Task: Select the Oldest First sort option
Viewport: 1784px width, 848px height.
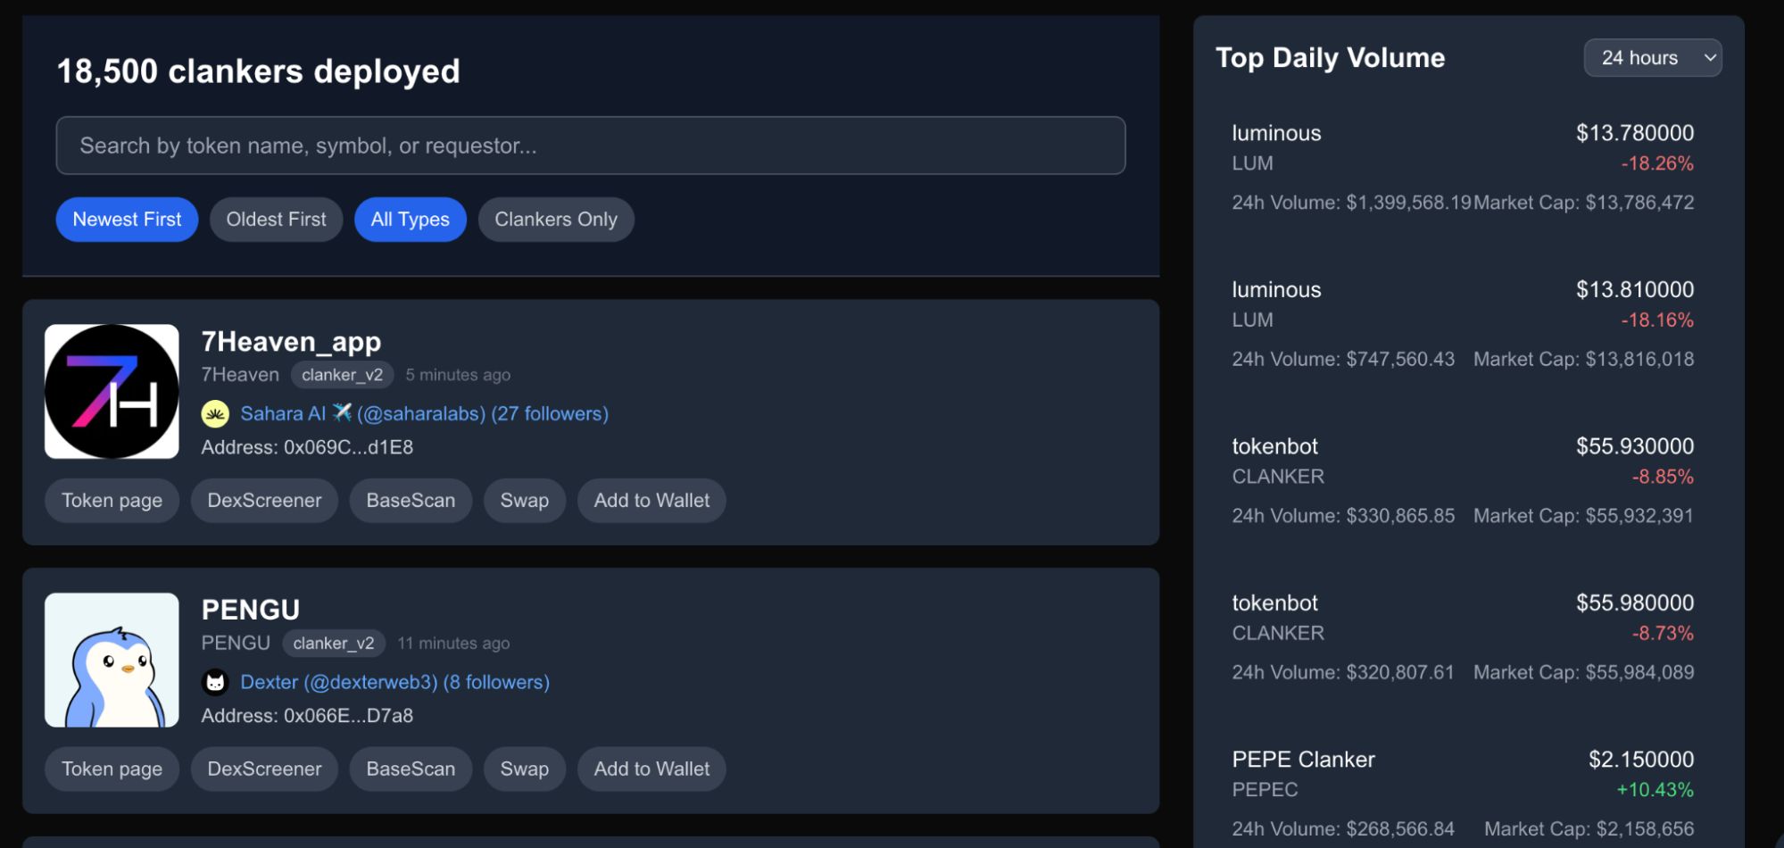Action: point(276,220)
